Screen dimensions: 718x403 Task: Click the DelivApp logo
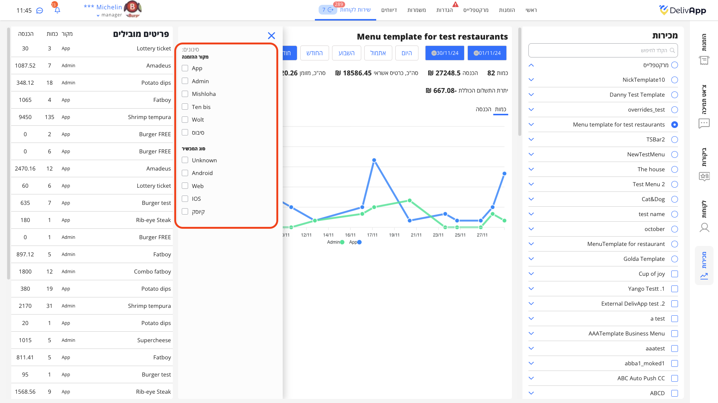tap(682, 10)
